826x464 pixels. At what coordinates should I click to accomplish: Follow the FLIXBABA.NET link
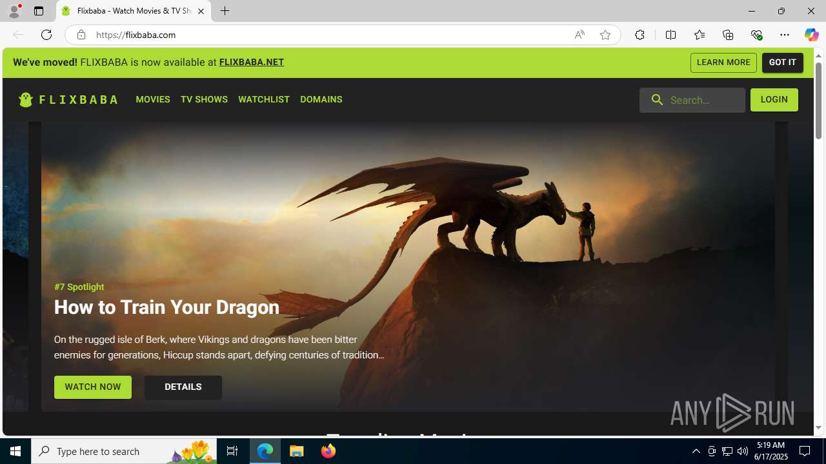(x=252, y=63)
